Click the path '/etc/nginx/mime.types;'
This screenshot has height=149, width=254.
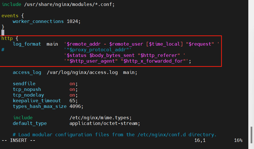point(100,118)
